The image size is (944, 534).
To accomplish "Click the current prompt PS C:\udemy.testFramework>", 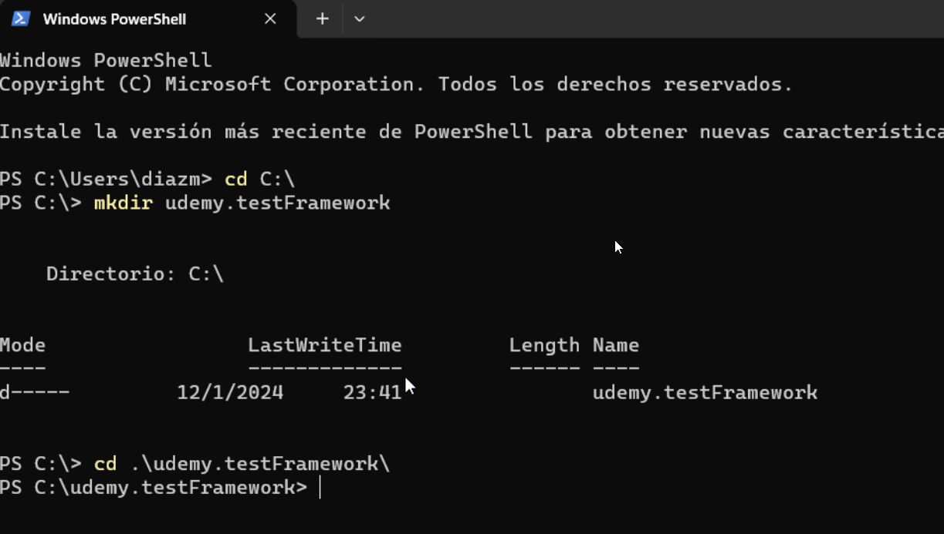I will click(151, 487).
